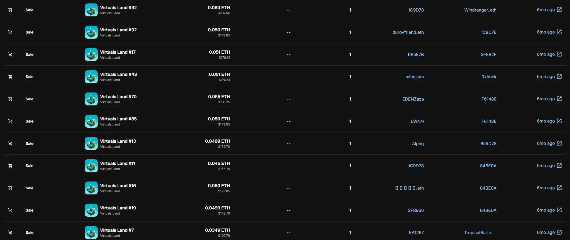
Task: Open external link for Virtuals Land #43 sale
Action: [x=559, y=76]
